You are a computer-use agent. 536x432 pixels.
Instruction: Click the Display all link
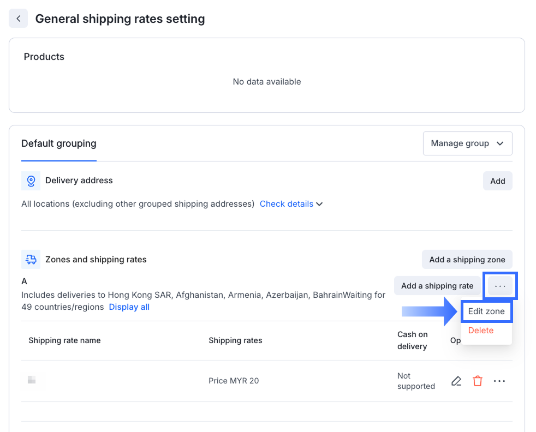click(x=129, y=307)
